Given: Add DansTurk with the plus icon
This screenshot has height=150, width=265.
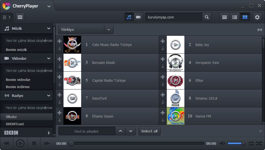Looking at the screenshot, I should tap(59, 95).
